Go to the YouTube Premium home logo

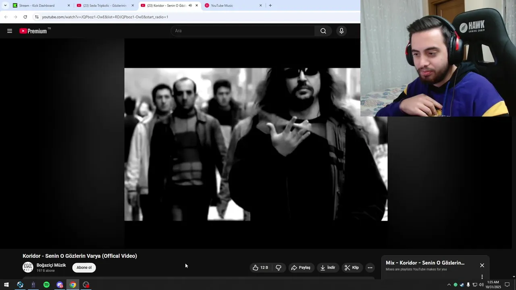point(34,31)
